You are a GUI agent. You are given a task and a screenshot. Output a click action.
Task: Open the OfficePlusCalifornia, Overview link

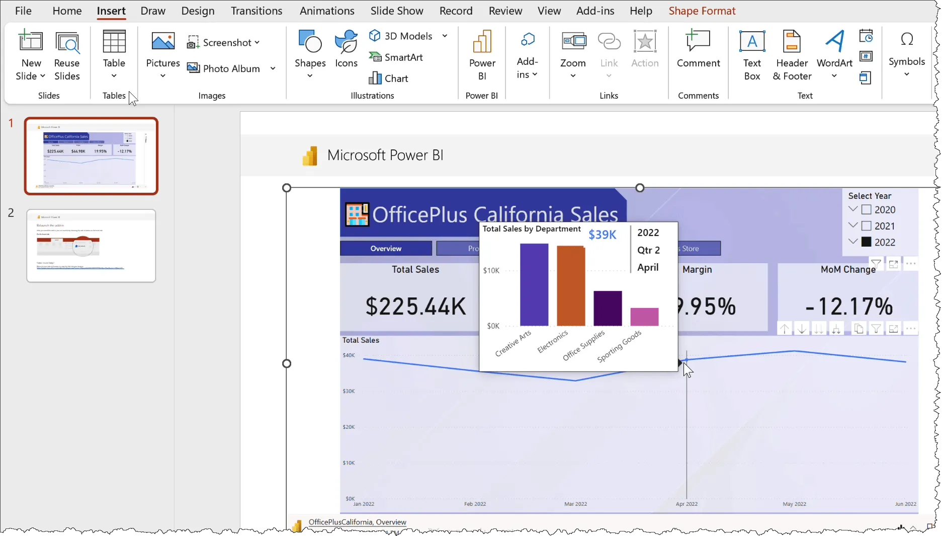click(357, 522)
